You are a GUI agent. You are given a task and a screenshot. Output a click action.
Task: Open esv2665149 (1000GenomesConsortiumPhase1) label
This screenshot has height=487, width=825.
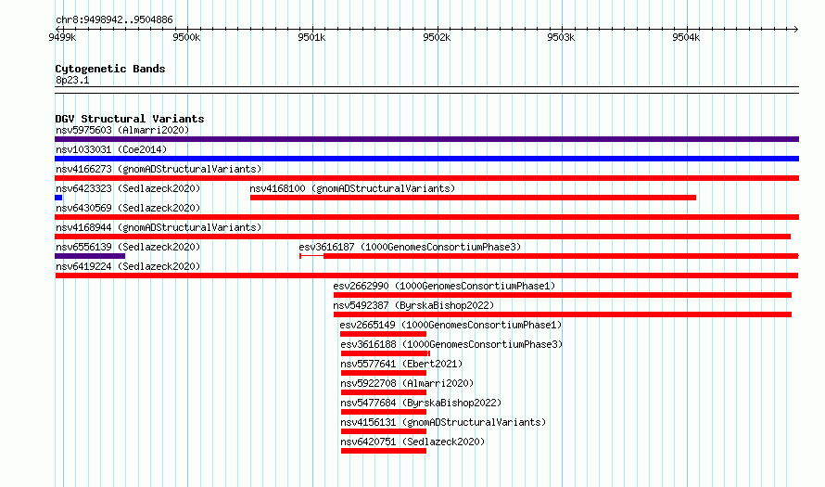coord(451,325)
